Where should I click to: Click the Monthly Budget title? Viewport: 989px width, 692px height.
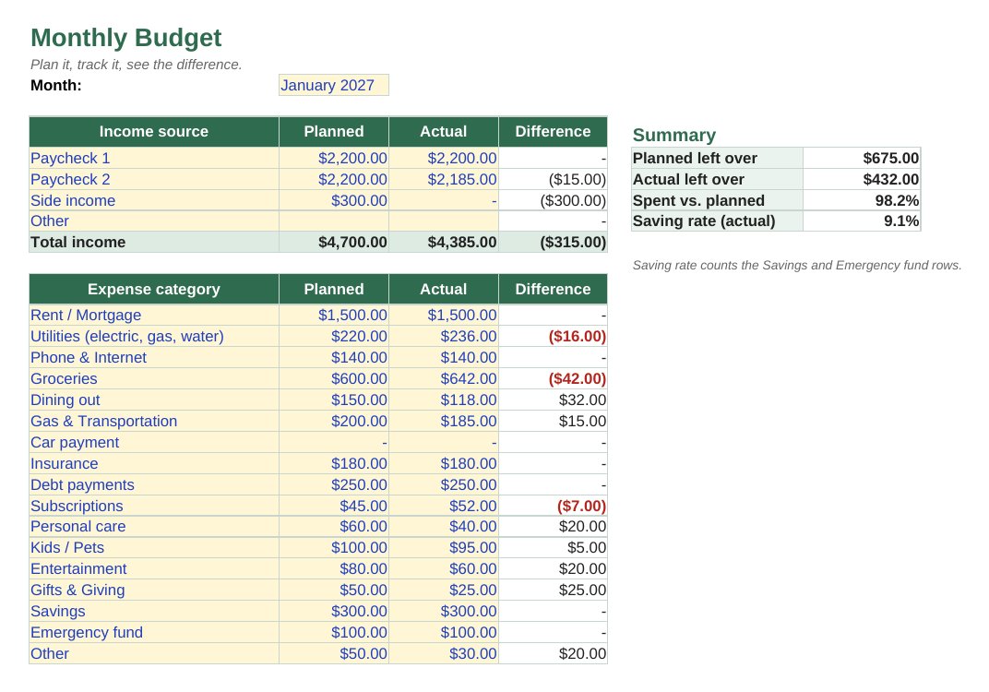coord(126,38)
